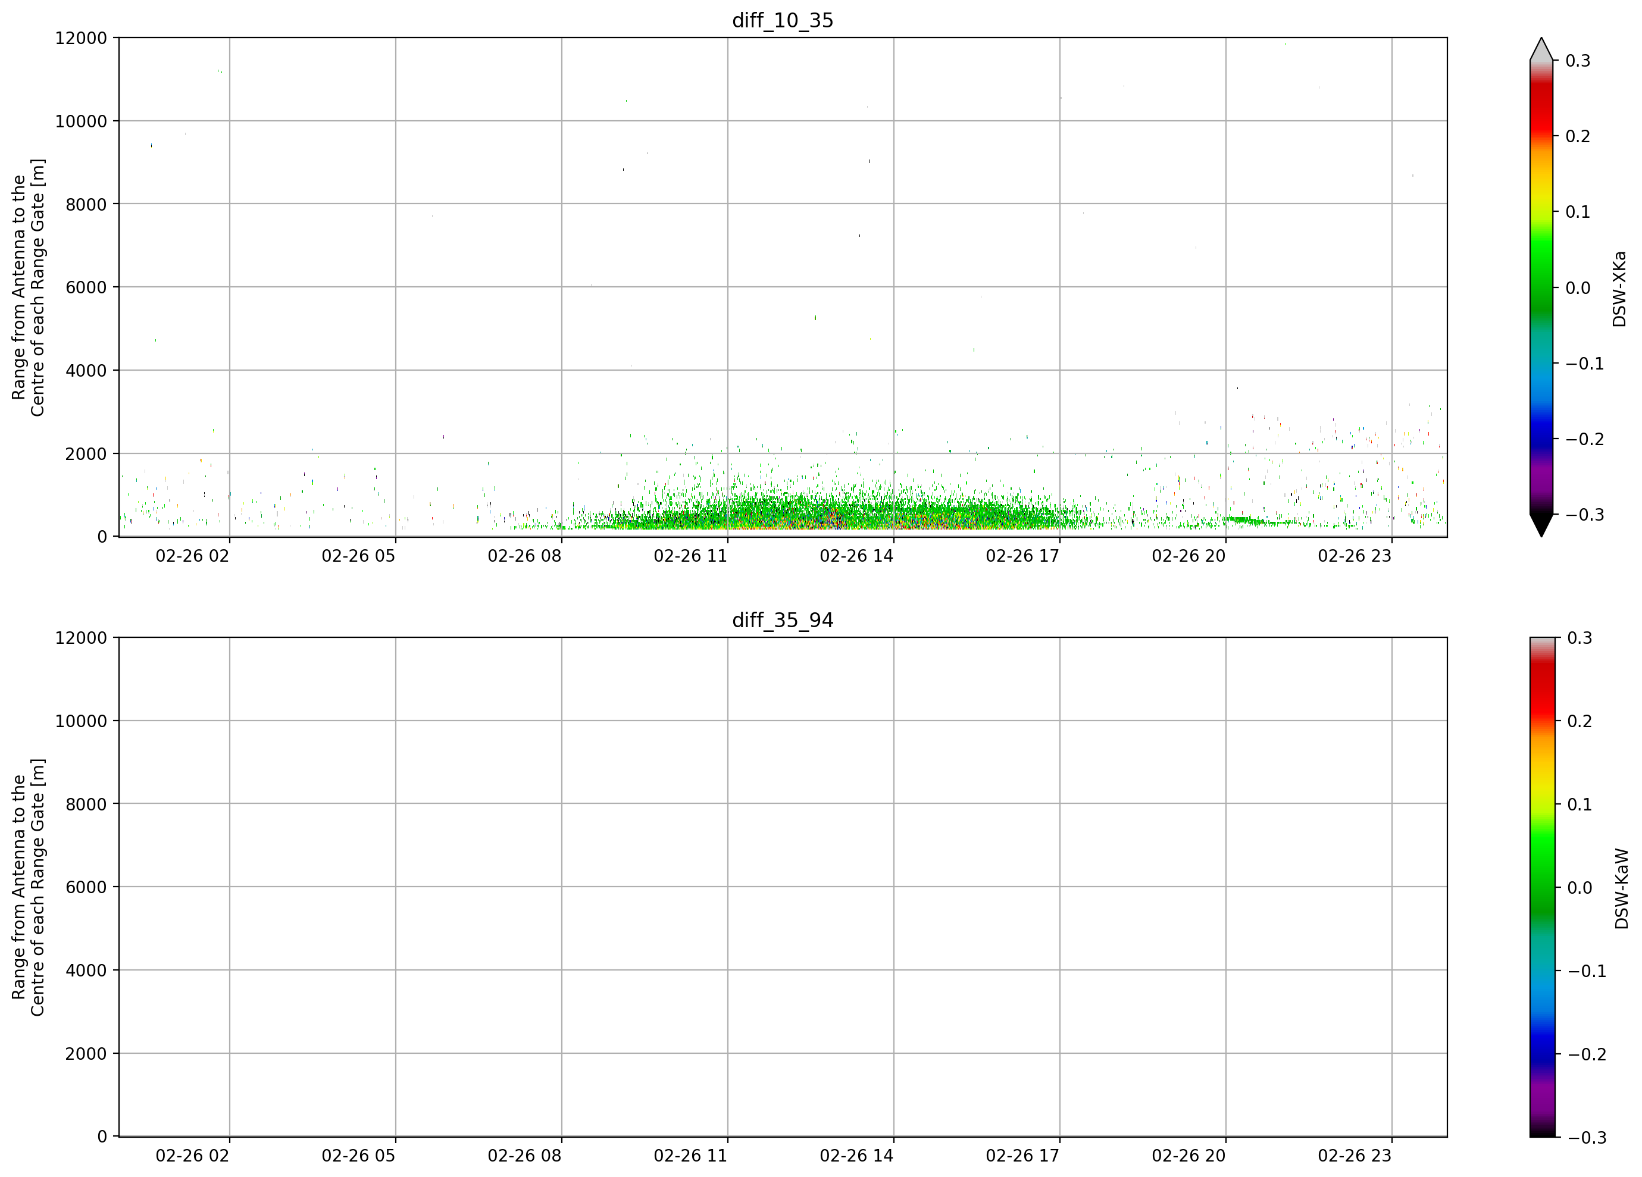The width and height of the screenshot is (1642, 1177).
Task: Click the 02-26 14 x-tick under diff_35_94 plot
Action: [856, 1156]
